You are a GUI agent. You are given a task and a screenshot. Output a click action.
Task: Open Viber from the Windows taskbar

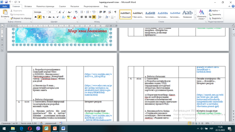[x=38, y=128]
